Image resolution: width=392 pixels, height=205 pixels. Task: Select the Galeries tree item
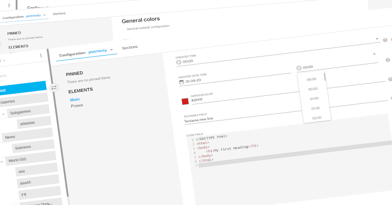pos(24,100)
